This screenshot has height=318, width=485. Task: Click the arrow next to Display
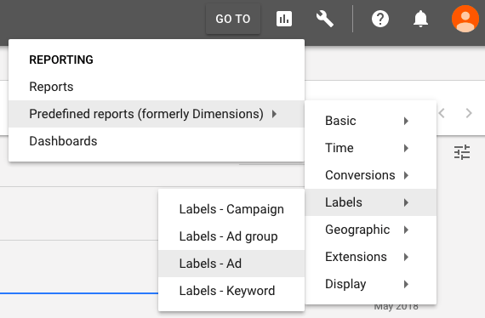406,284
